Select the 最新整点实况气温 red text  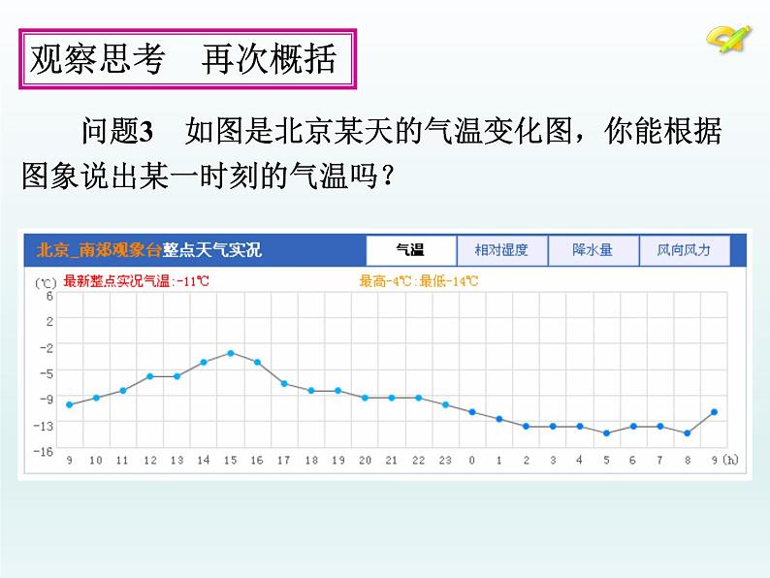(x=136, y=281)
